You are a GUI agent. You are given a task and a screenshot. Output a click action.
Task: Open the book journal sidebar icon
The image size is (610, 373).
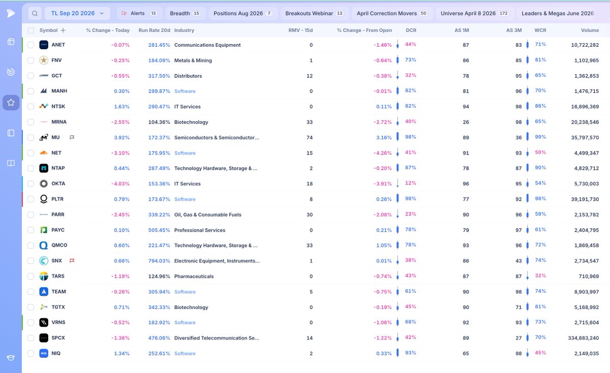tap(11, 163)
